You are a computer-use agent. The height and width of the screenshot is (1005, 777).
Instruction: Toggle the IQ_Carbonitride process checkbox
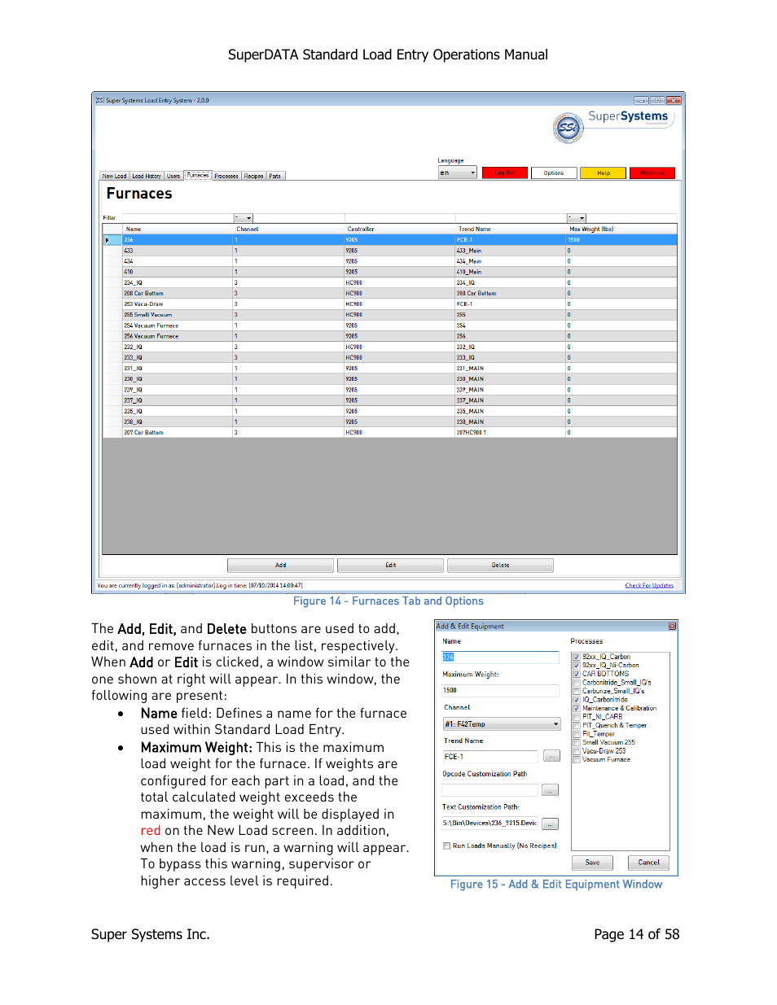point(577,700)
